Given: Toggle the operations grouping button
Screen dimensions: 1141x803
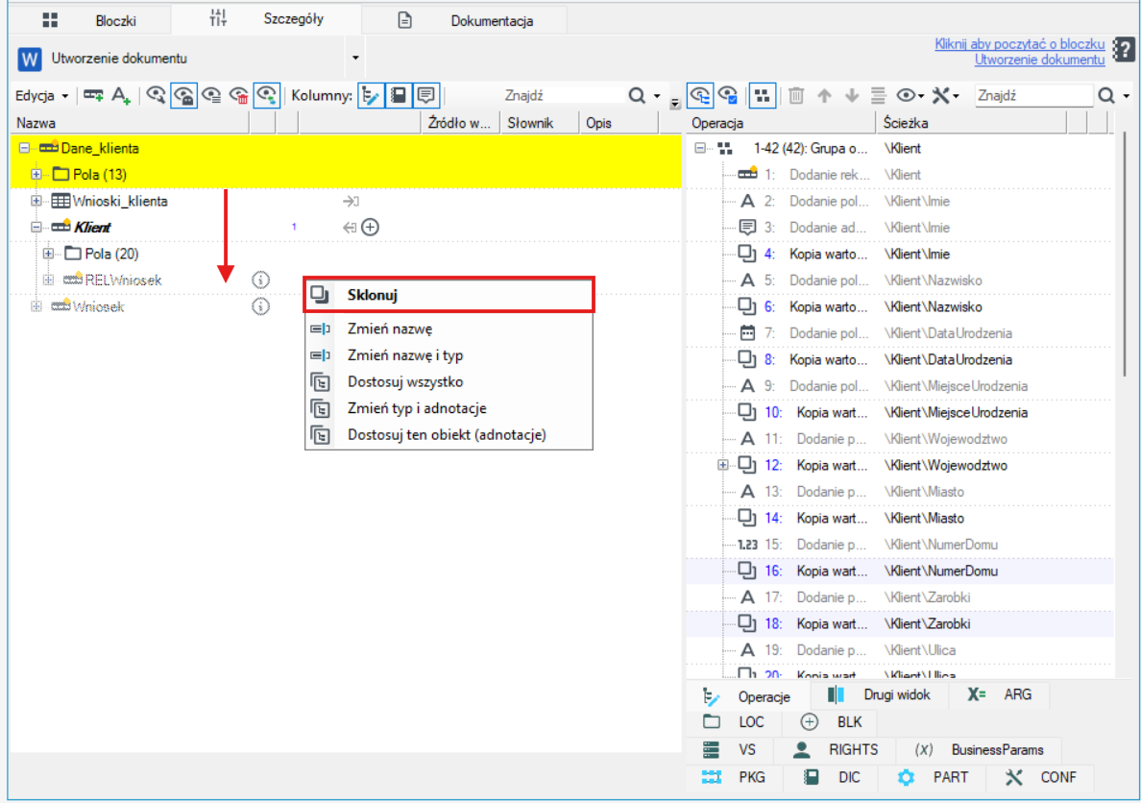Looking at the screenshot, I should [x=762, y=95].
